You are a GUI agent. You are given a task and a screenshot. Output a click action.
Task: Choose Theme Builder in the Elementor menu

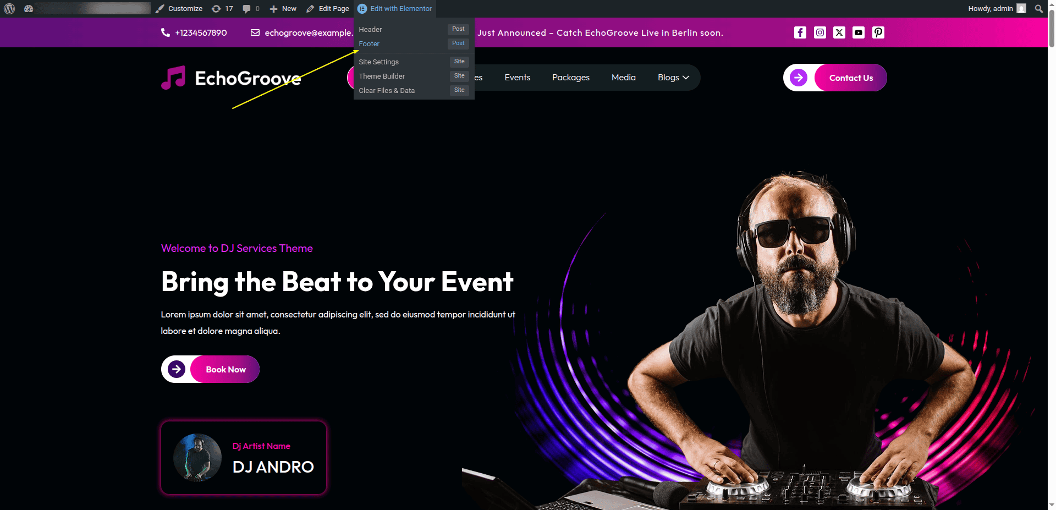click(x=382, y=76)
